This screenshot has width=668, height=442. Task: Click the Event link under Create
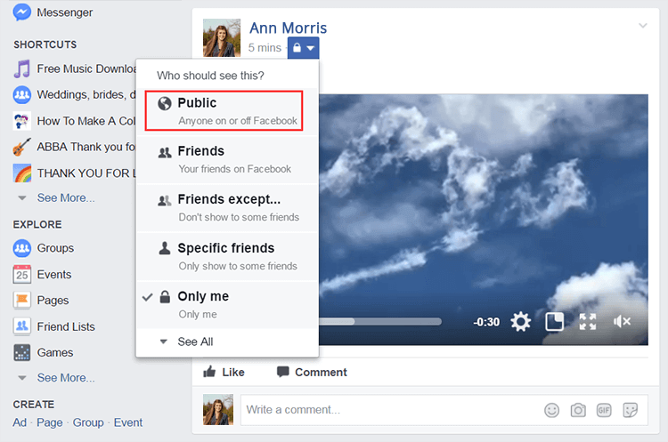pyautogui.click(x=127, y=422)
